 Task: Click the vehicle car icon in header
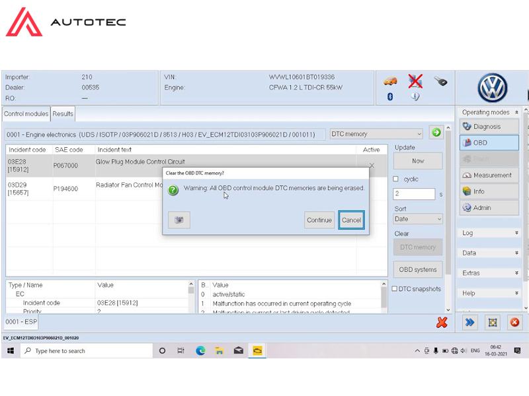tap(390, 81)
